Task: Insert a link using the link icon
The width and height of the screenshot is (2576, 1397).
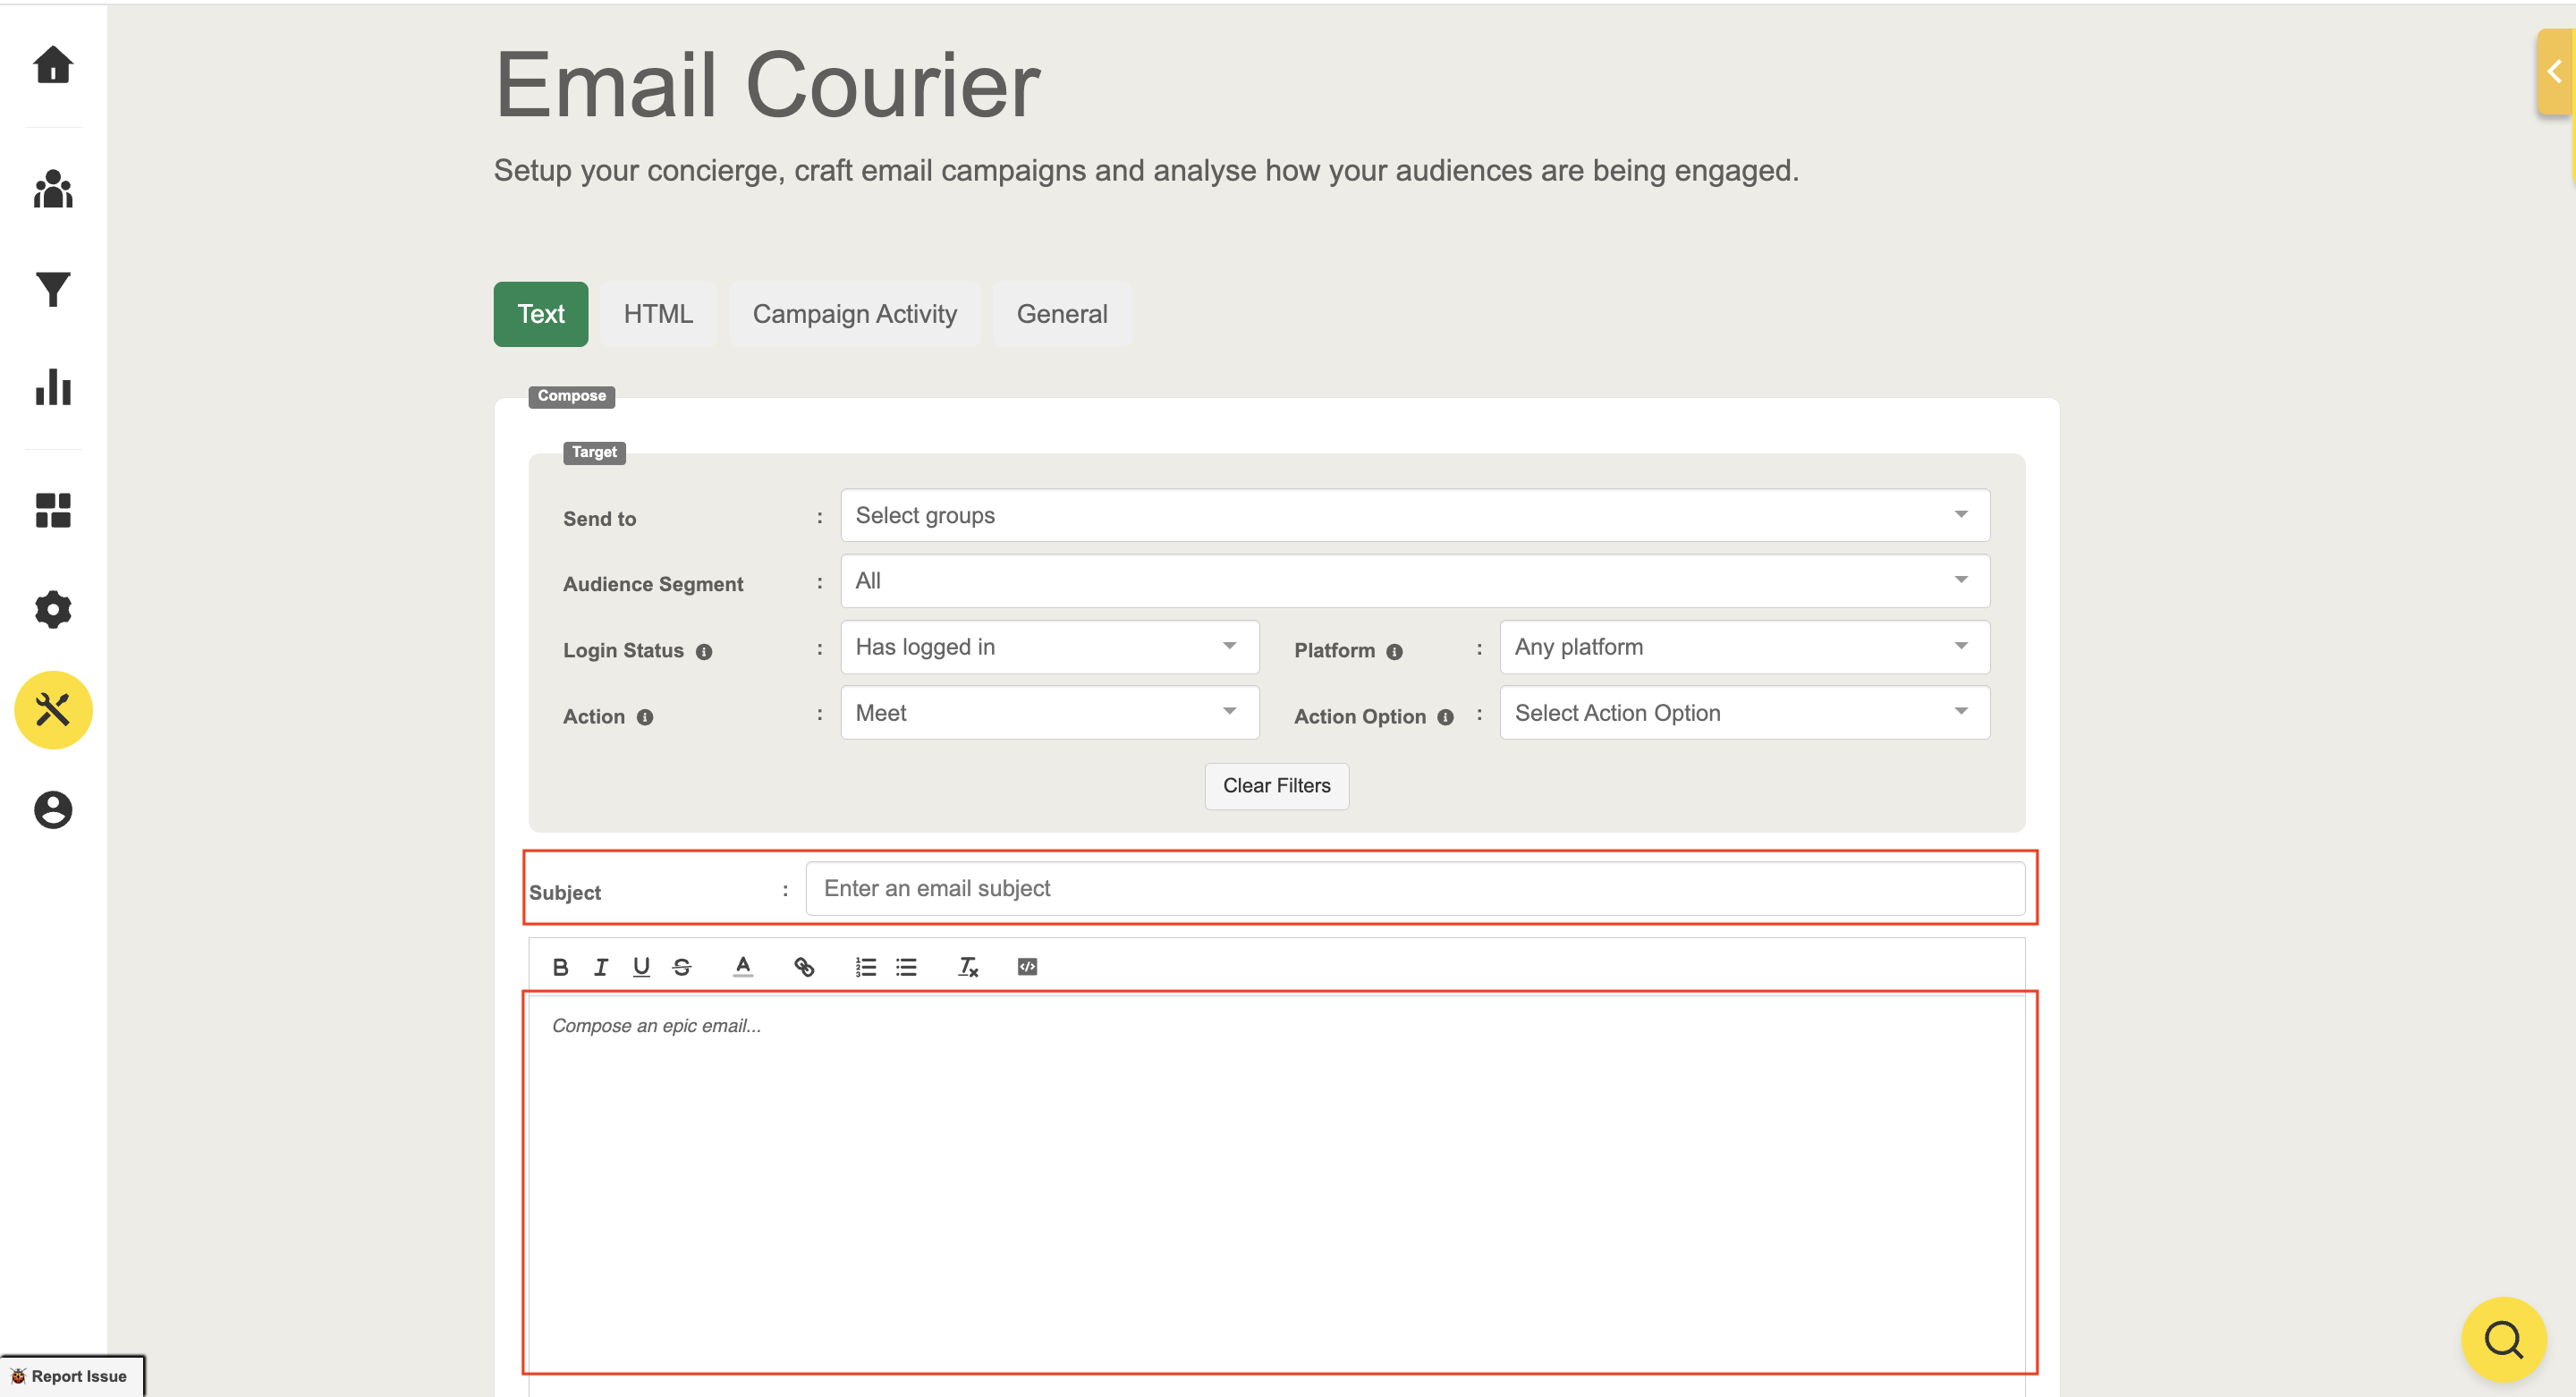Action: (803, 967)
